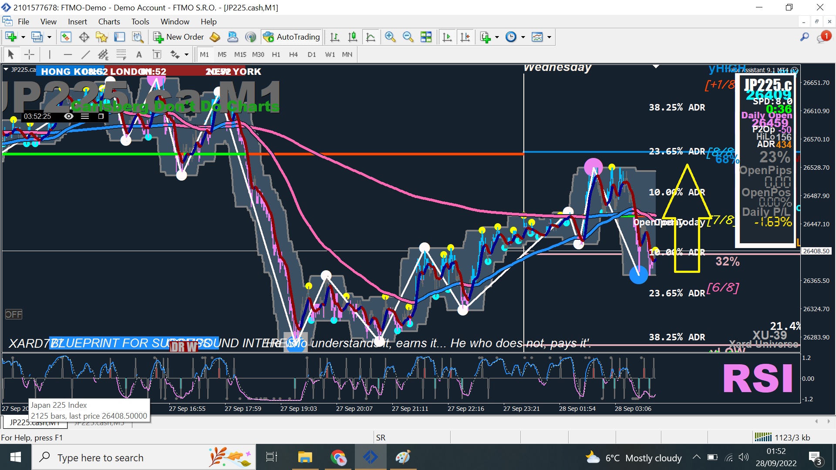
Task: Open the Market Watch window icon
Action: (65, 37)
